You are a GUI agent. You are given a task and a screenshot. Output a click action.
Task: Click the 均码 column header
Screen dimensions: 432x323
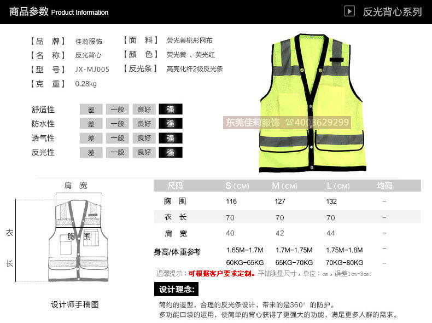(384, 186)
